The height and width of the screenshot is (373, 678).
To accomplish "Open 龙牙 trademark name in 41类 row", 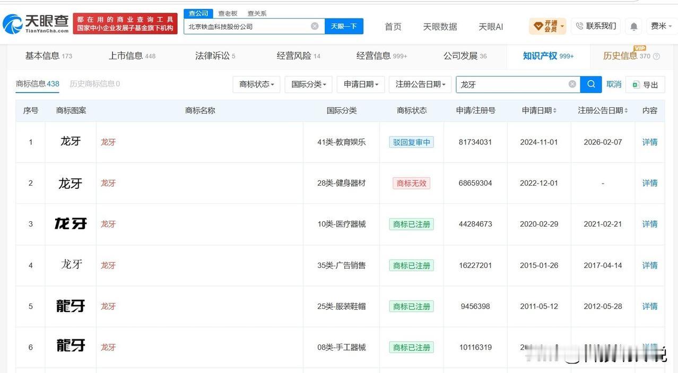I will [108, 142].
